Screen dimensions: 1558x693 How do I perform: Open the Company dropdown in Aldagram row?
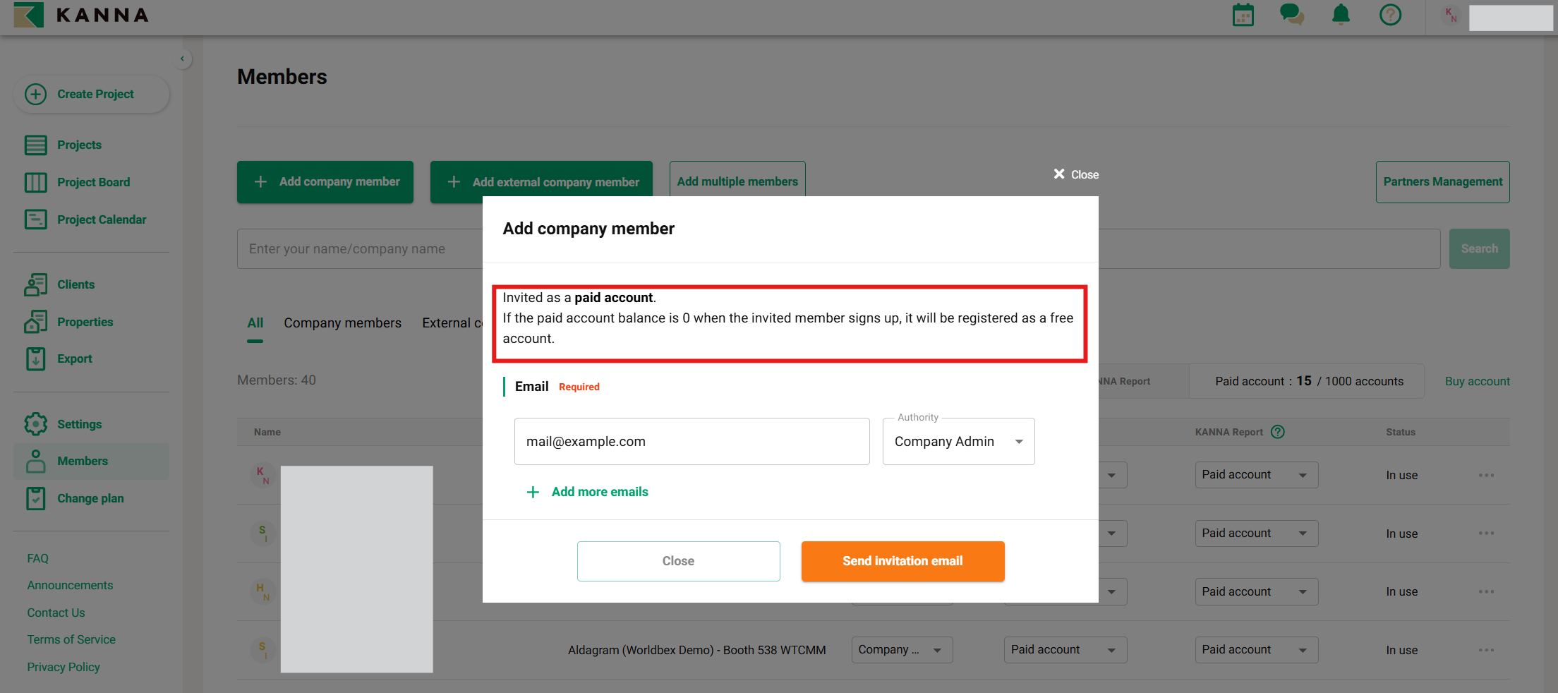pos(901,650)
